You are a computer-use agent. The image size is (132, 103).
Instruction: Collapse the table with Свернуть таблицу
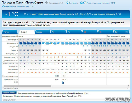coord(10,88)
